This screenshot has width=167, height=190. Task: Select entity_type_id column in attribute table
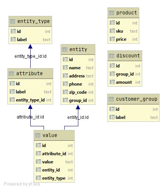pos(30,100)
